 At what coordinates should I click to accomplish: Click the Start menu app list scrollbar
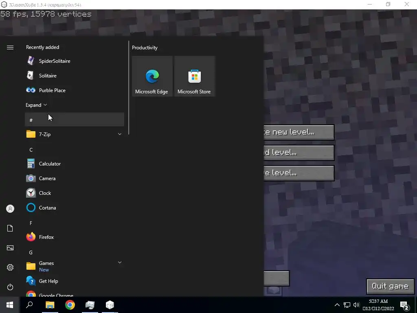[x=129, y=88]
